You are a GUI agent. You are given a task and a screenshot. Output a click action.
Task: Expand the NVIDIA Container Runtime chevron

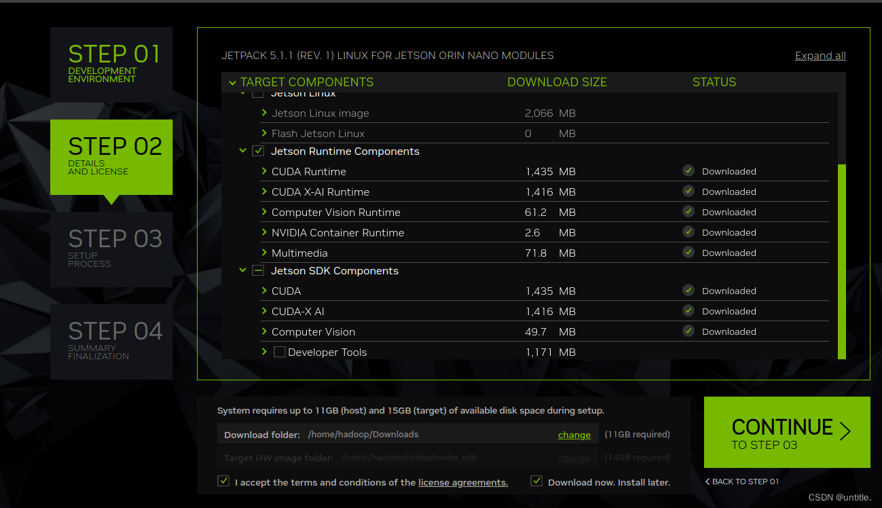264,232
